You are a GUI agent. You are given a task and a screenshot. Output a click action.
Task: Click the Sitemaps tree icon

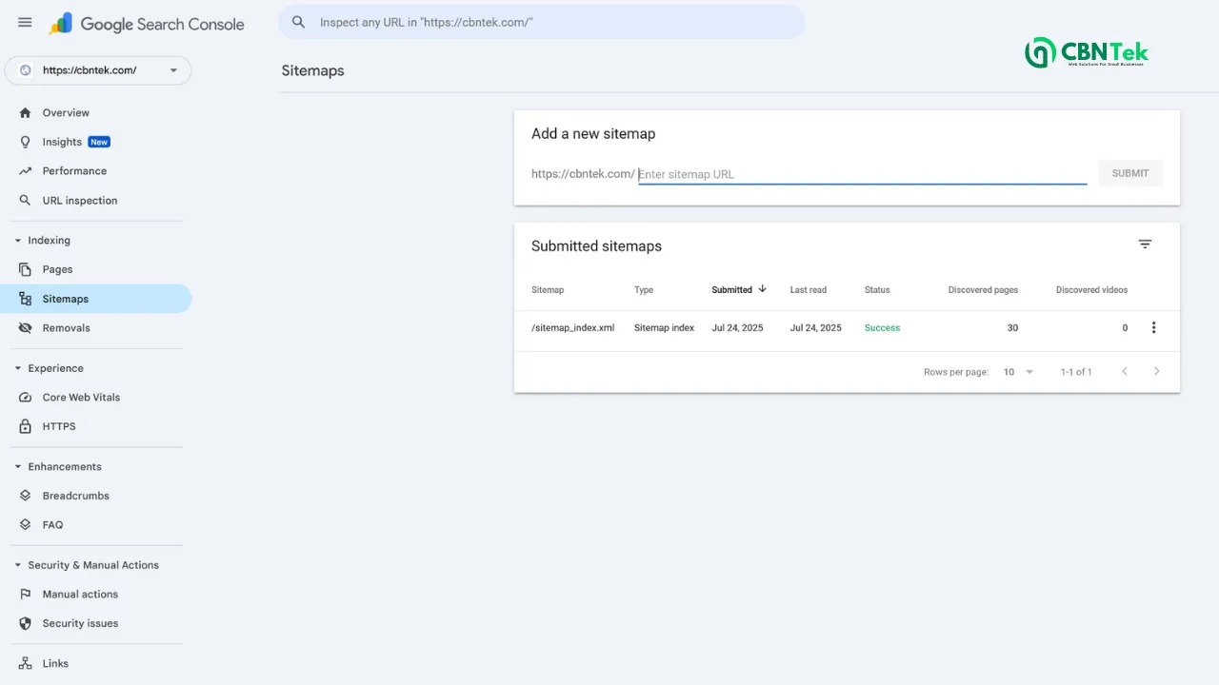click(x=26, y=299)
